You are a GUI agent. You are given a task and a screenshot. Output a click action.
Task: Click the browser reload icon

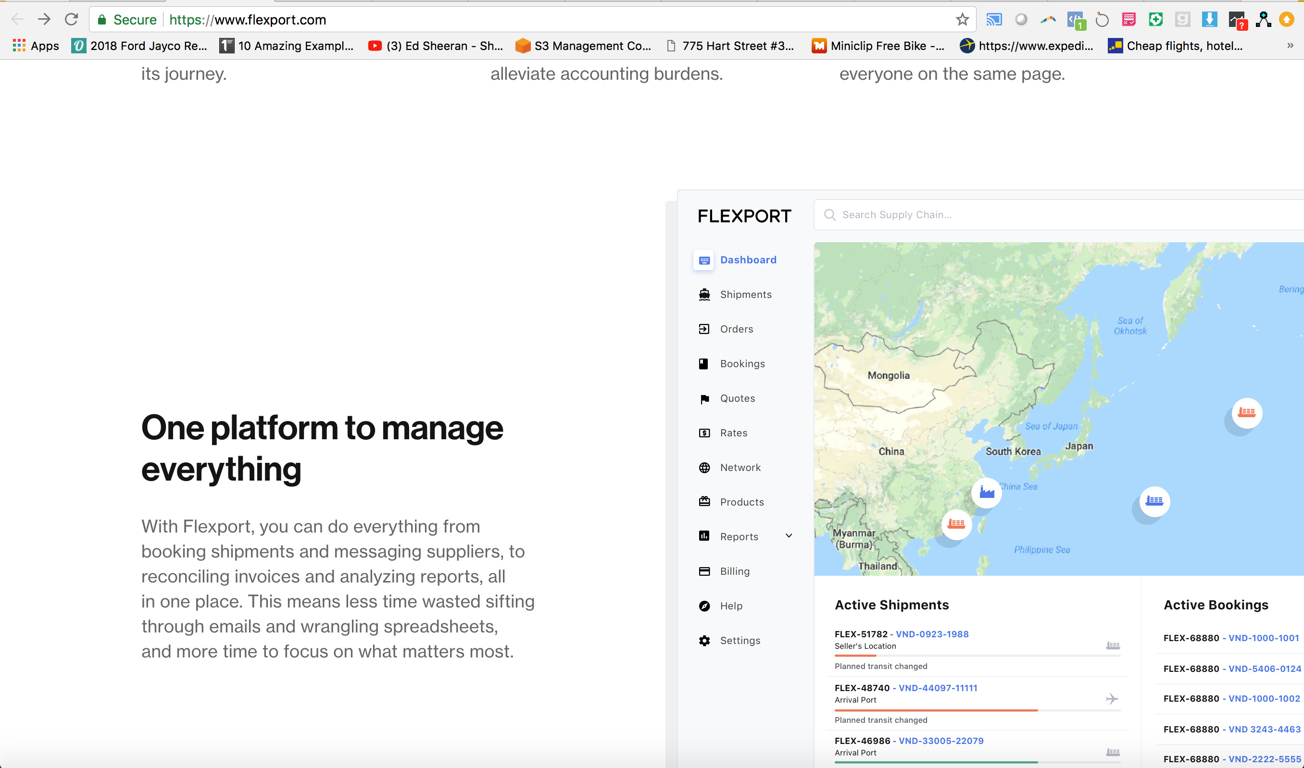(72, 20)
